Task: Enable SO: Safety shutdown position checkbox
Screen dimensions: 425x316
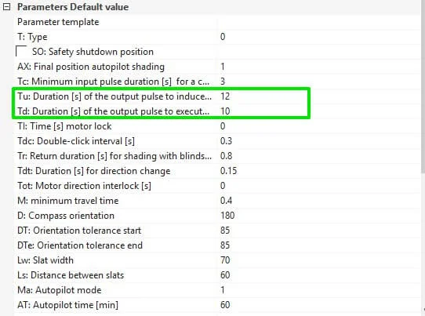Action: click(21, 51)
